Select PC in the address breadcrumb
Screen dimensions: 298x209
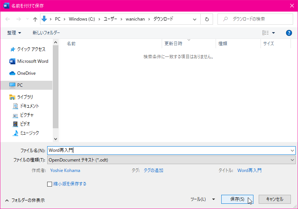(58, 19)
